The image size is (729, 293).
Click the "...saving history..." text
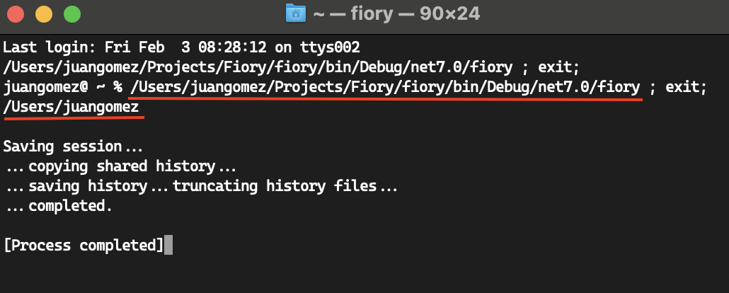87,187
